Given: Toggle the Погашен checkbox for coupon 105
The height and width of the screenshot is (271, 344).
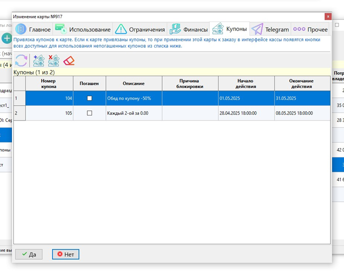Looking at the screenshot, I should point(89,113).
